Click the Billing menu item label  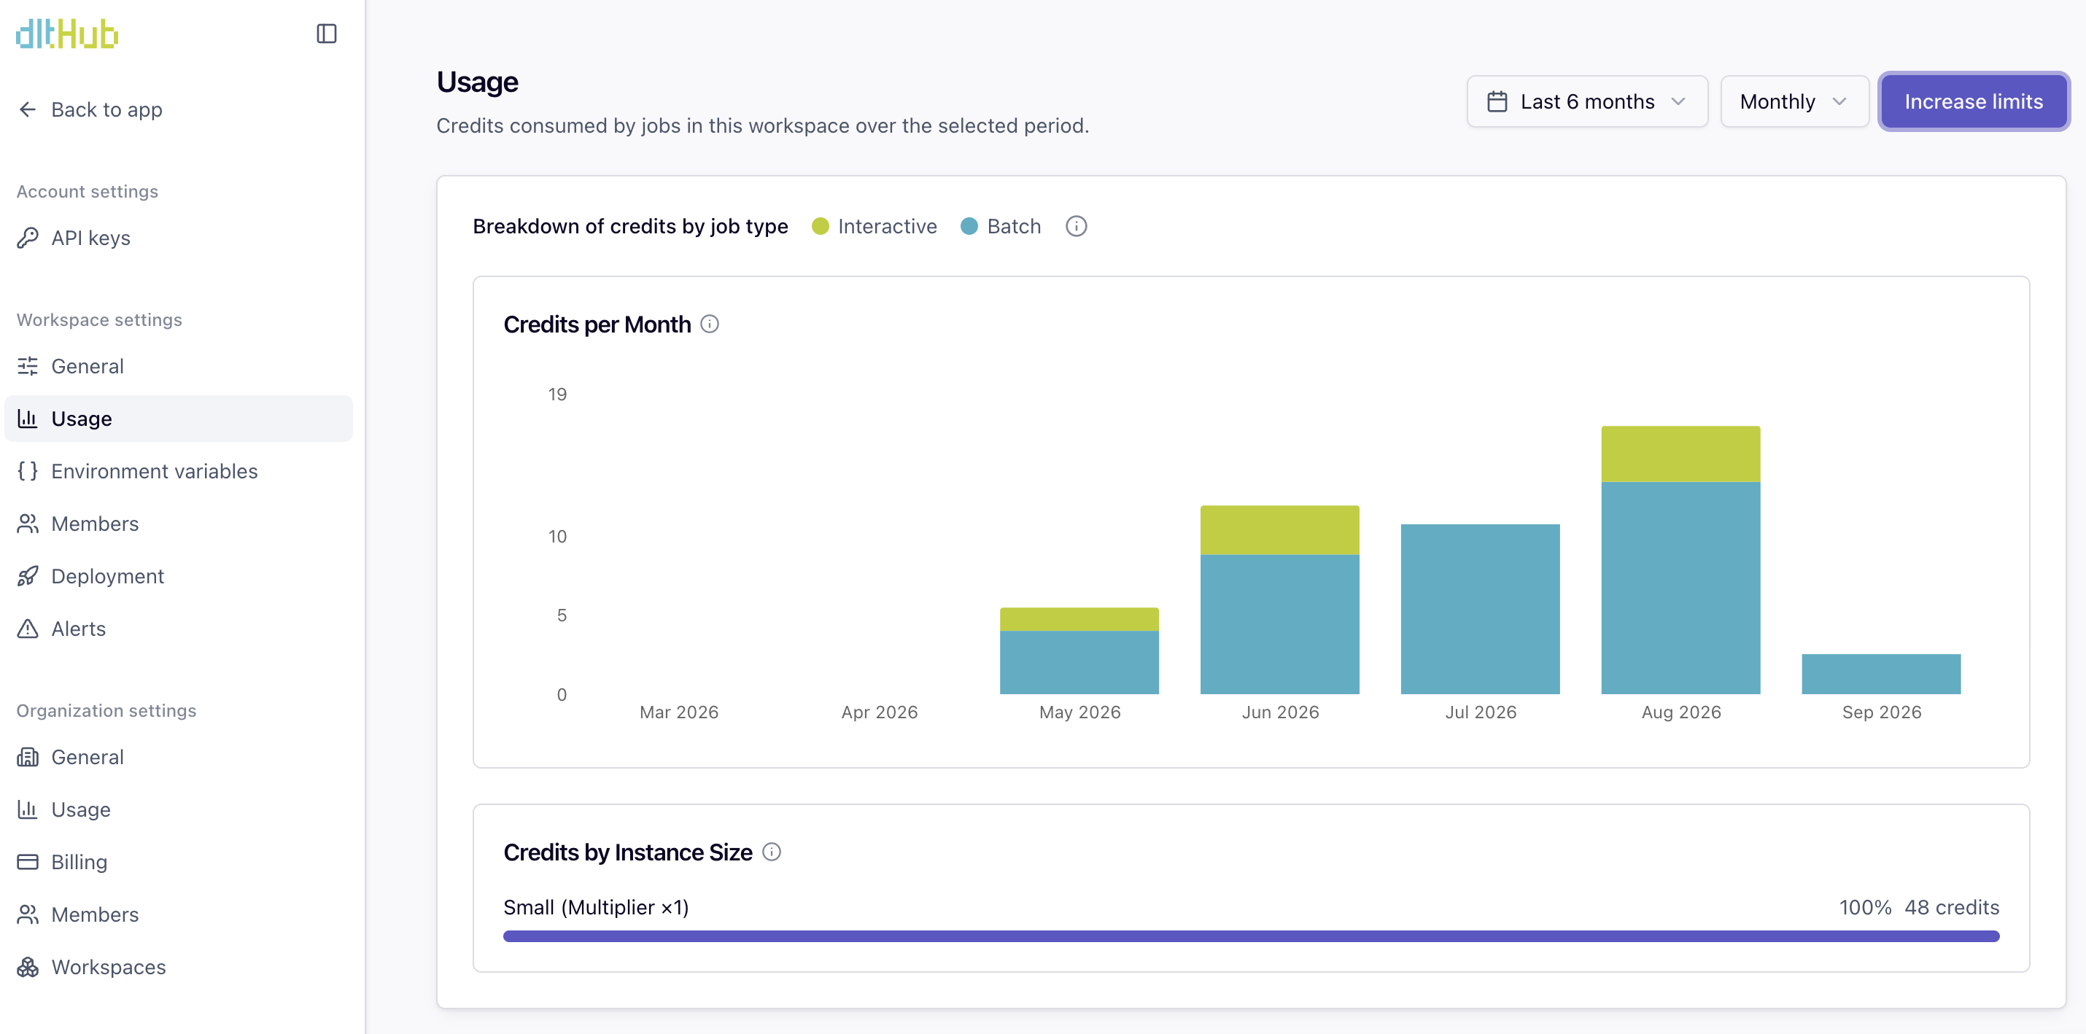80,863
